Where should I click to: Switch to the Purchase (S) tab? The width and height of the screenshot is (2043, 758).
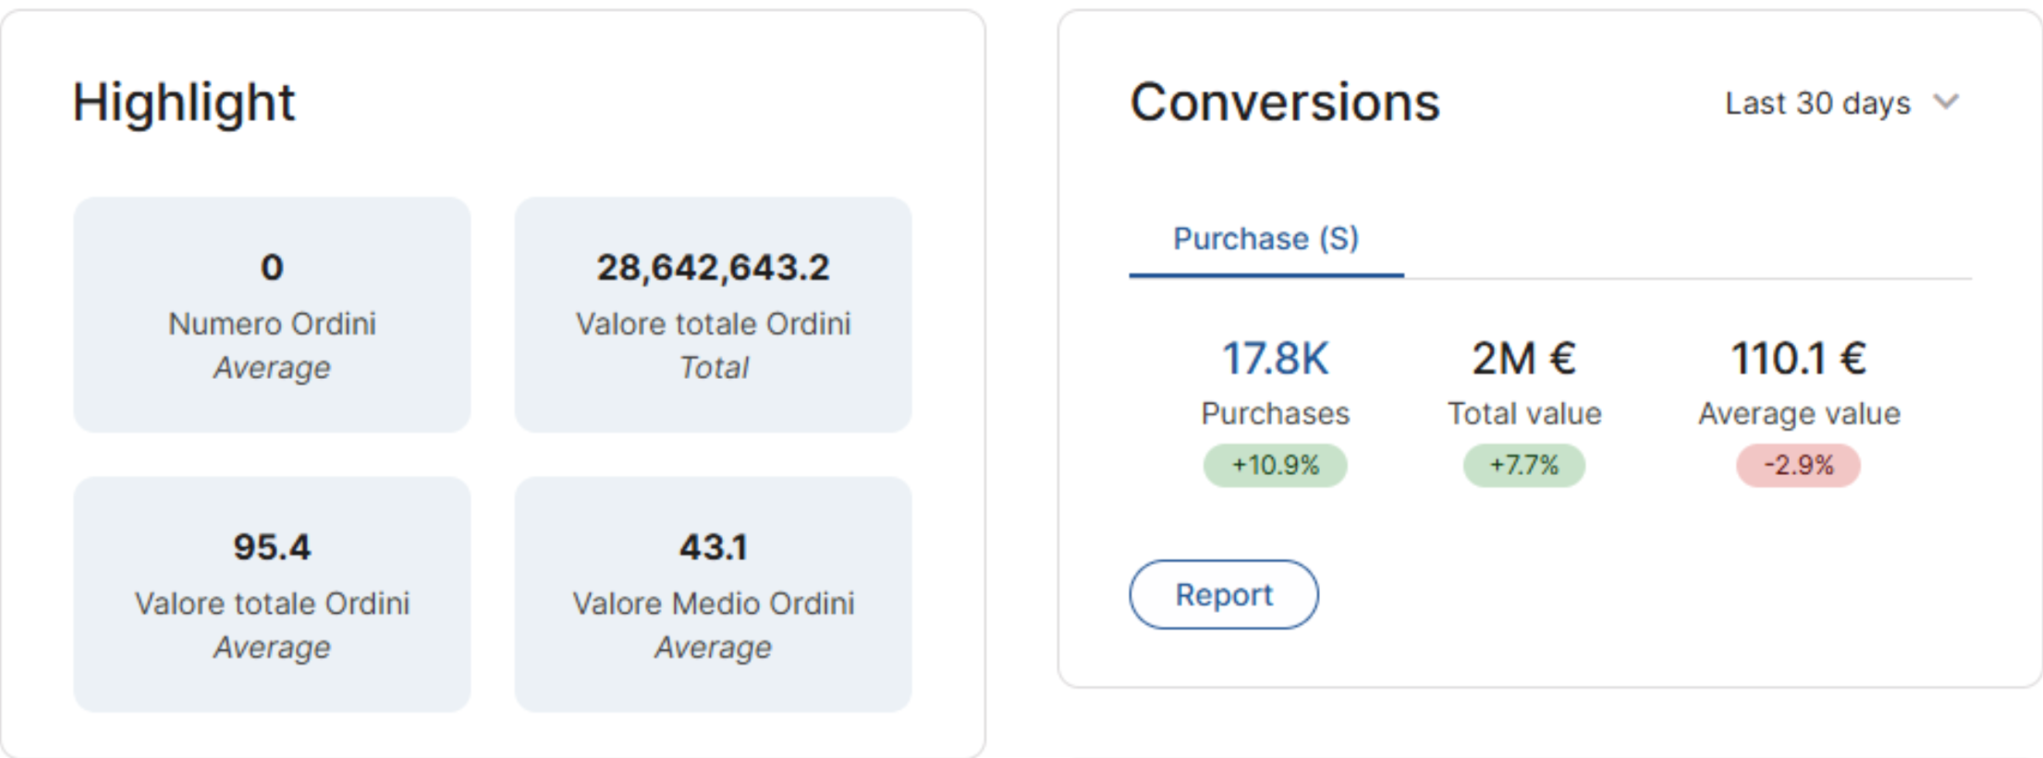tap(1266, 239)
